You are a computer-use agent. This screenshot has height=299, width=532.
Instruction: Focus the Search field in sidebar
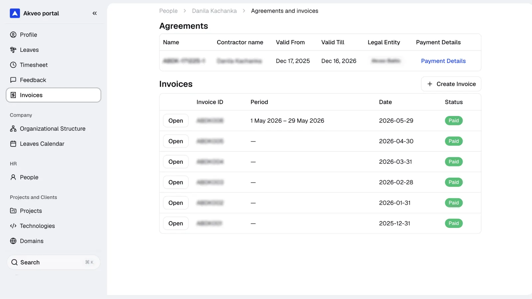click(54, 262)
